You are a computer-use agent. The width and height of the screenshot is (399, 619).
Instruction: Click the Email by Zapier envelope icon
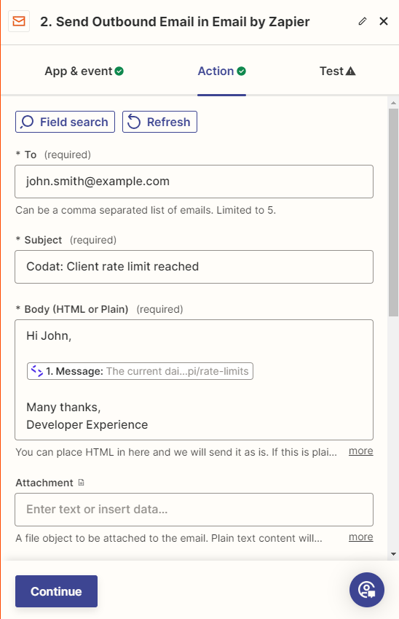click(19, 21)
